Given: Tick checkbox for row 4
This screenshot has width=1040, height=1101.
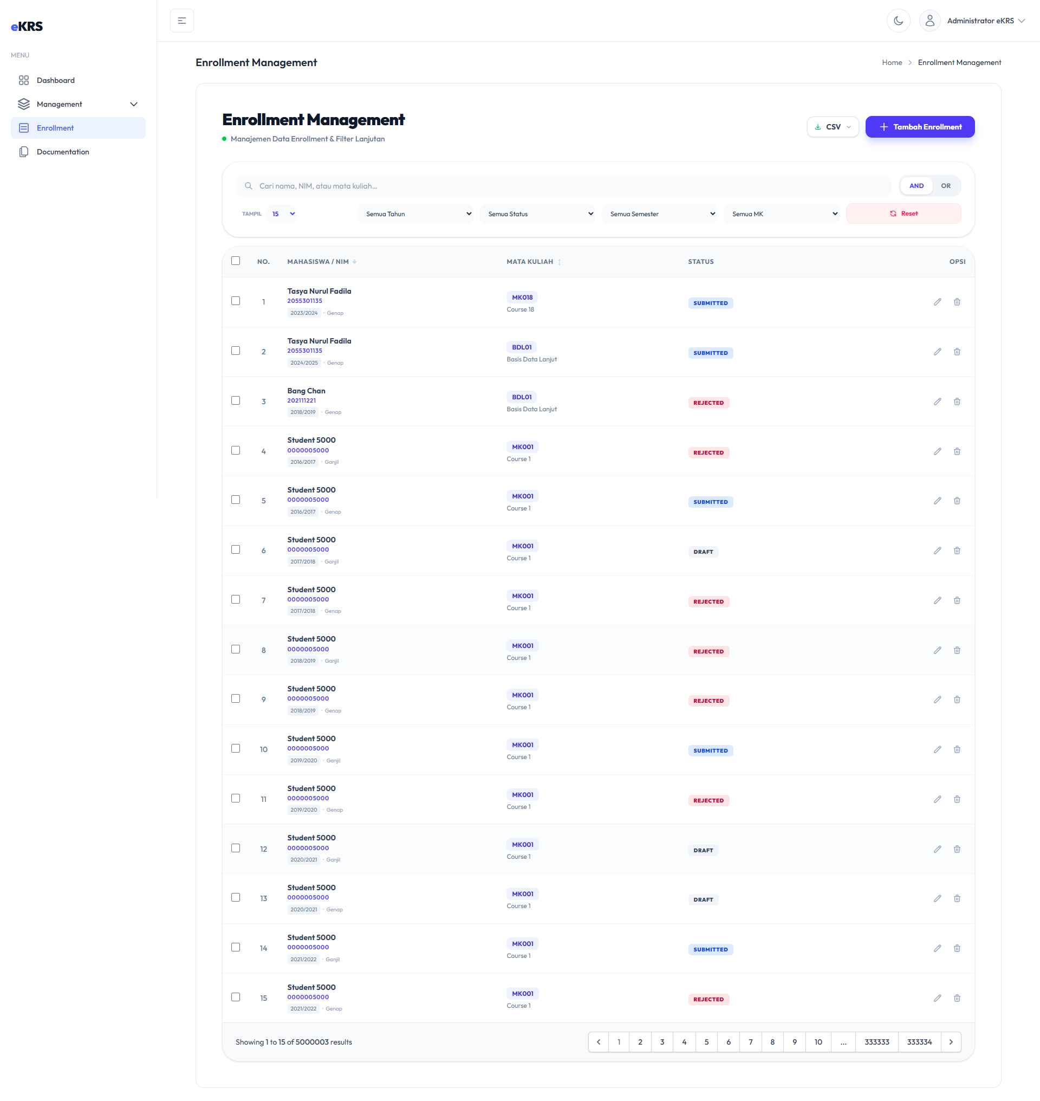Looking at the screenshot, I should point(236,450).
